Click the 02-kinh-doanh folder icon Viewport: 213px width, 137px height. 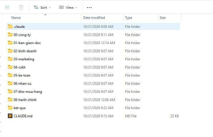[10, 51]
